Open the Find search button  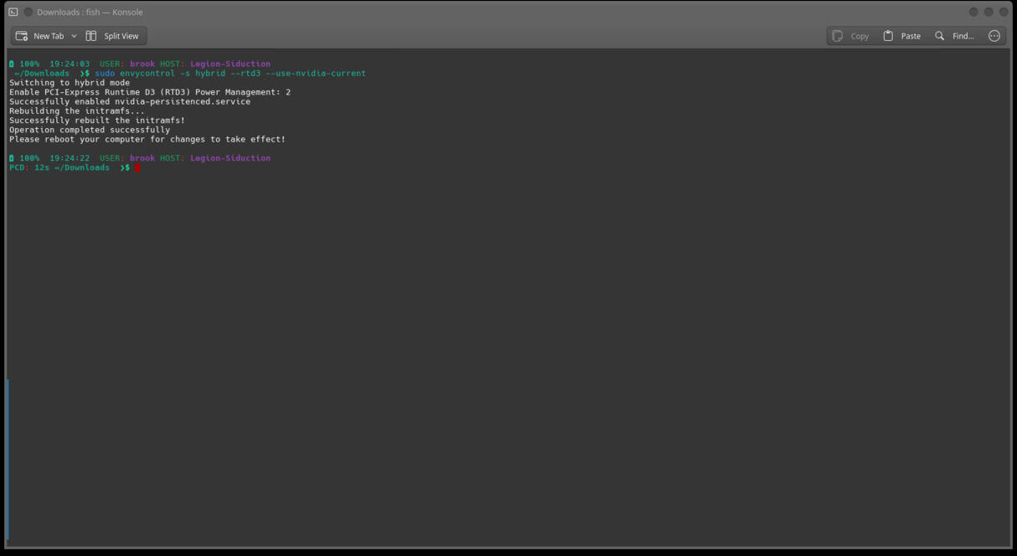(x=954, y=36)
